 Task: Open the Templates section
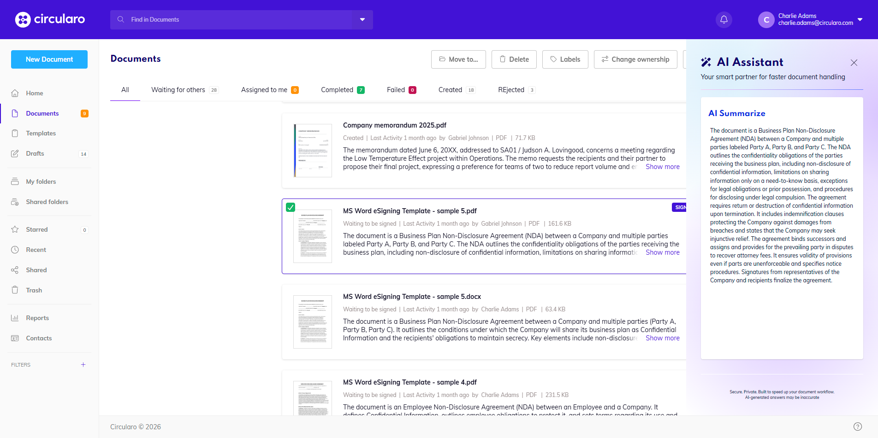41,133
